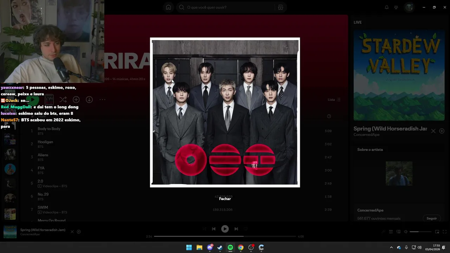The height and width of the screenshot is (253, 450).
Task: Open the user profile avatar menu
Action: pyautogui.click(x=409, y=7)
